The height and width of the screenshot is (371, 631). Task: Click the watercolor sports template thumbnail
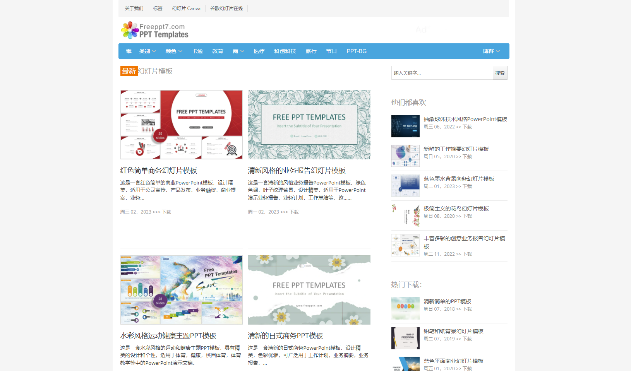pos(181,290)
